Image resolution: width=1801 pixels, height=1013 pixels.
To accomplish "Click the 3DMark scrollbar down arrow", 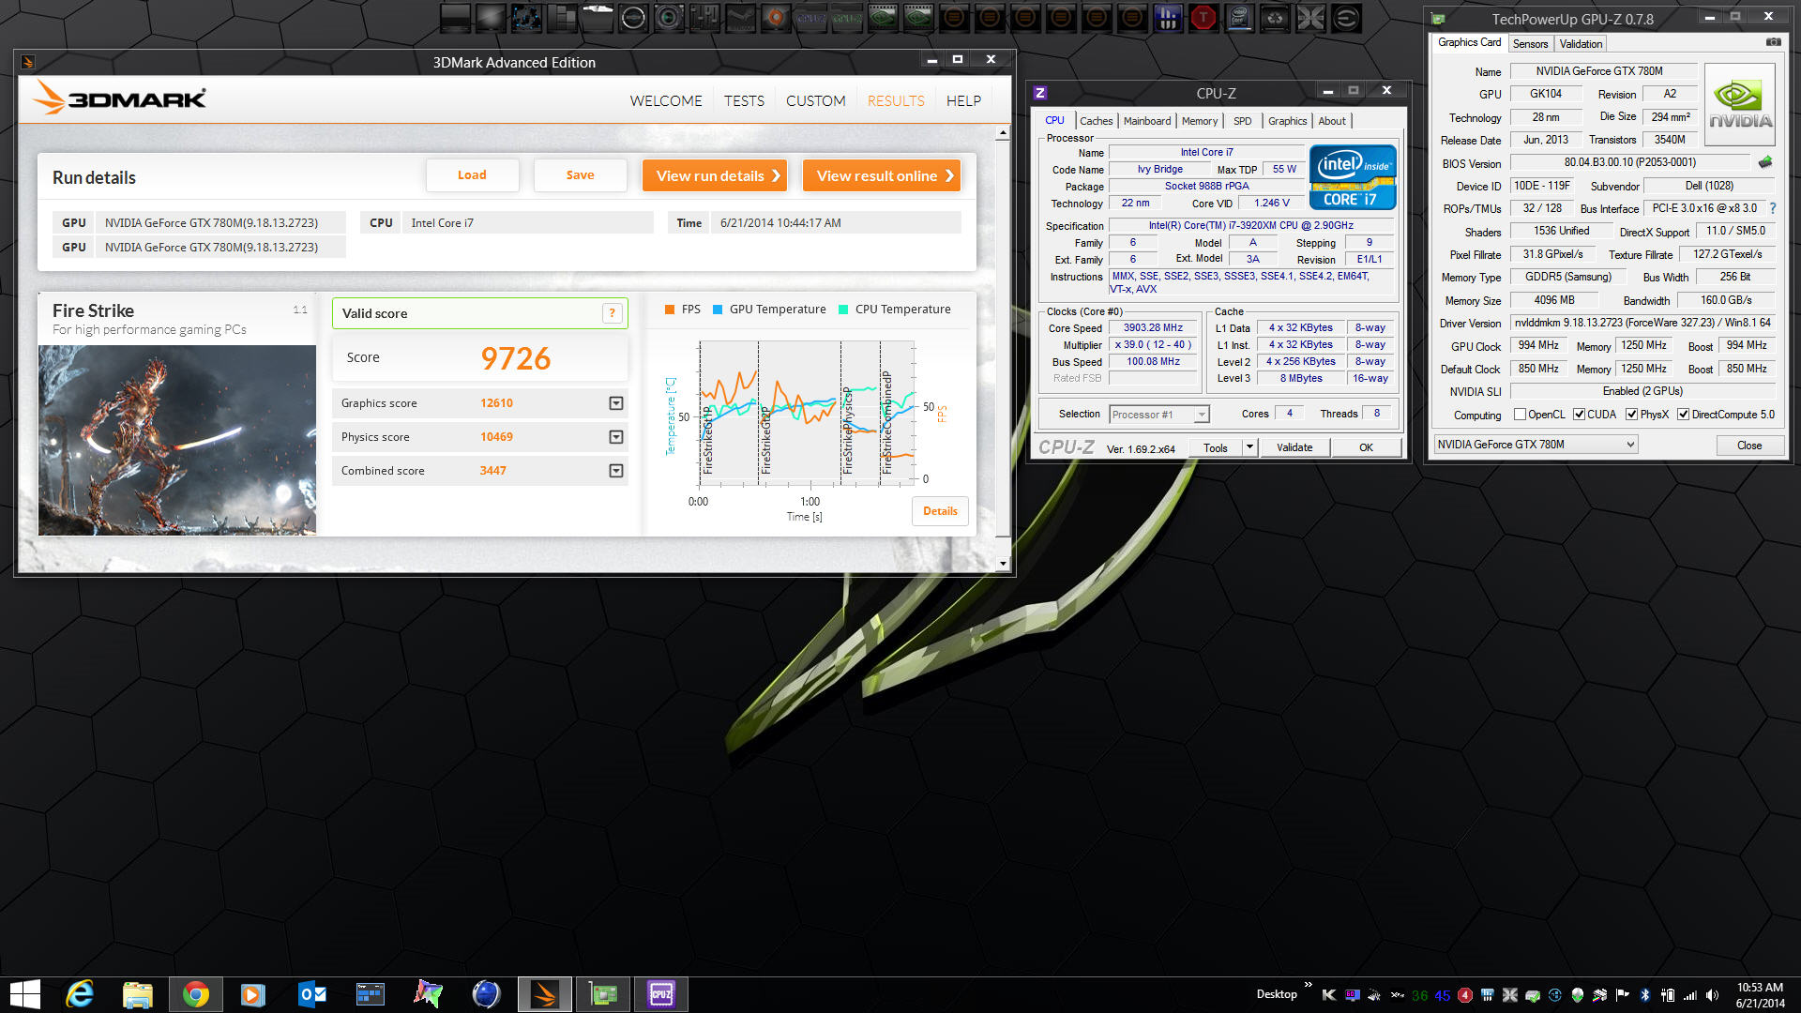I will [x=1003, y=564].
